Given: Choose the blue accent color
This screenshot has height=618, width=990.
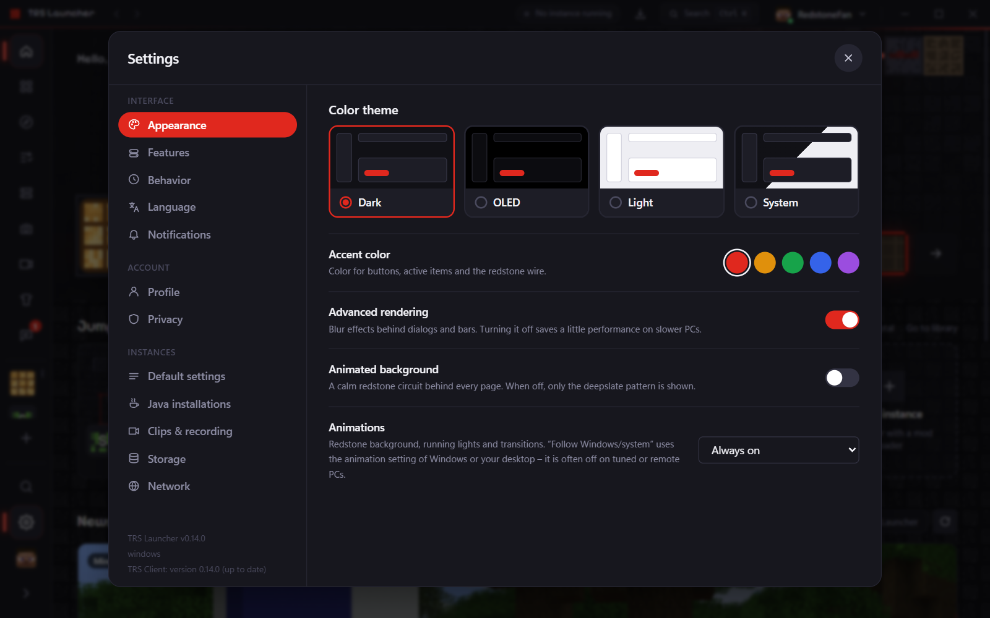Looking at the screenshot, I should (820, 263).
